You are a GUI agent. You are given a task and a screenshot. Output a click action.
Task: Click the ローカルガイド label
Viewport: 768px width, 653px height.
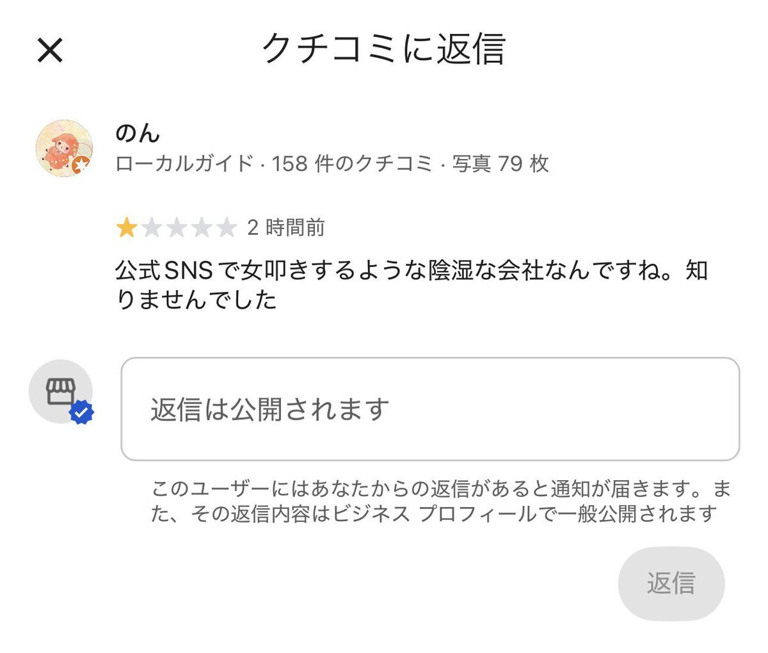coord(184,164)
